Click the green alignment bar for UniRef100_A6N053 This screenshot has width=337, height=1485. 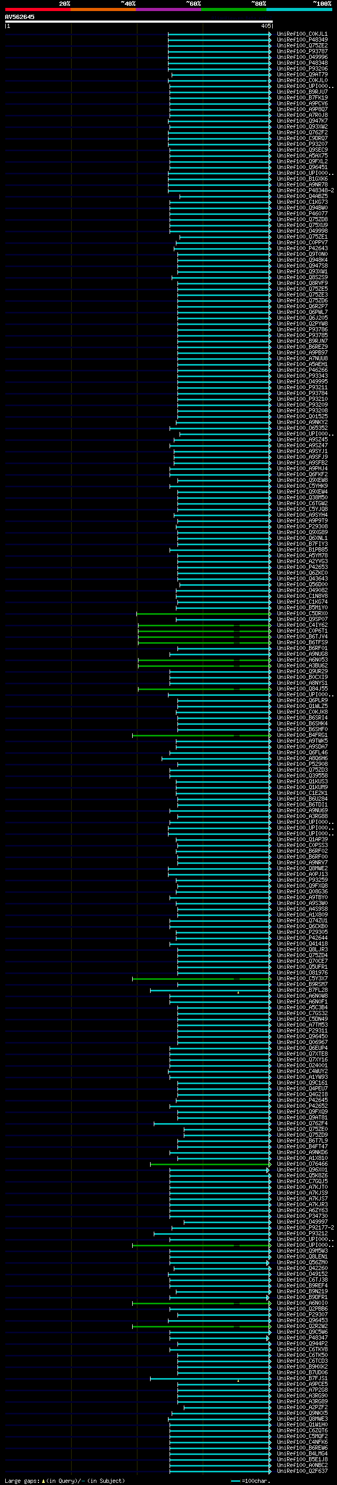coord(204,660)
